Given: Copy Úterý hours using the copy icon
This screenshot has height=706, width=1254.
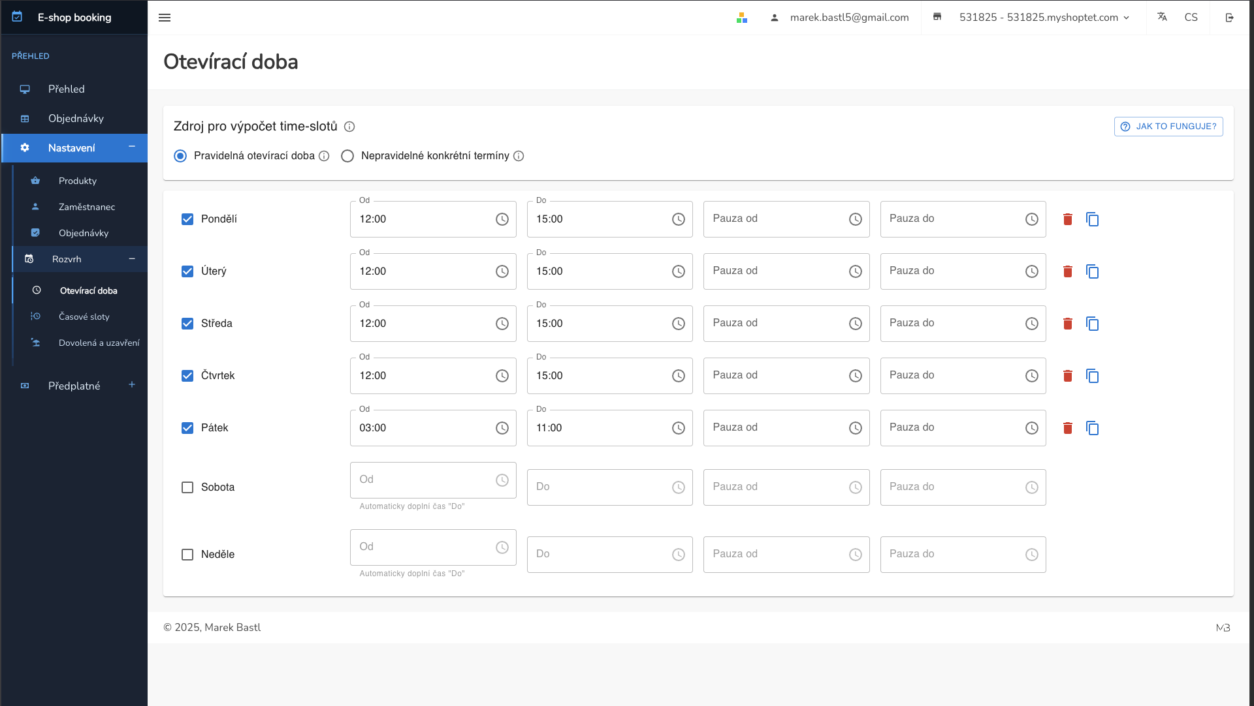Looking at the screenshot, I should [x=1092, y=271].
